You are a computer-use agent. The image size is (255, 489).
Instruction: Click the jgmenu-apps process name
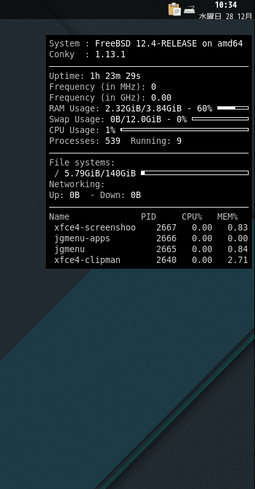82,239
